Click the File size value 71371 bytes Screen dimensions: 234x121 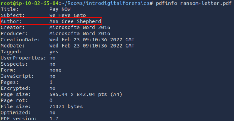(x=66, y=107)
